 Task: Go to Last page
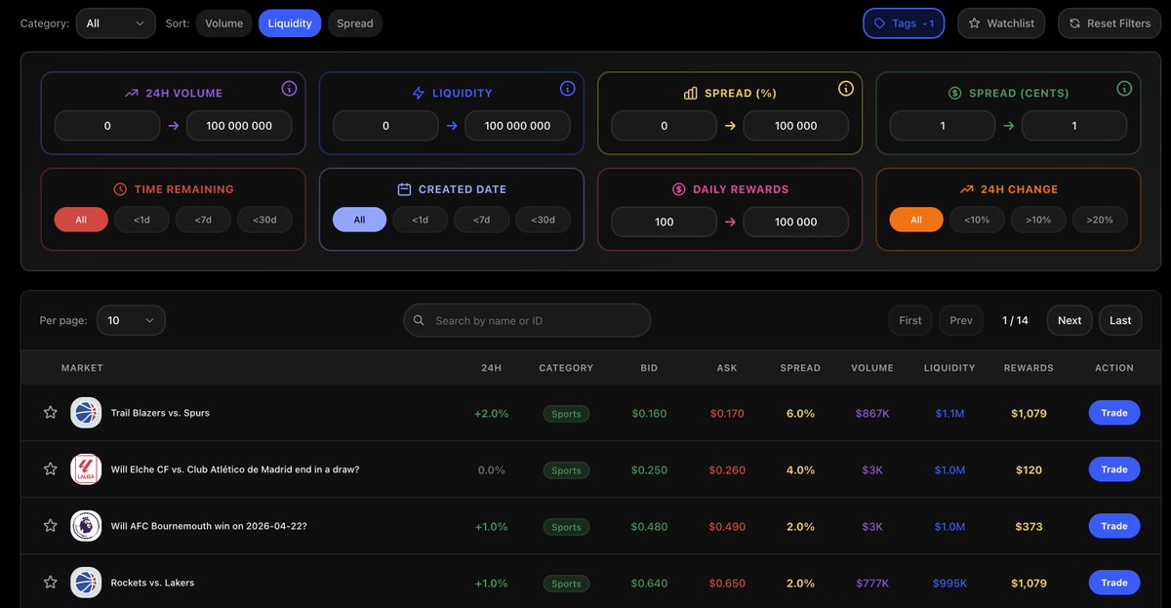click(1120, 320)
